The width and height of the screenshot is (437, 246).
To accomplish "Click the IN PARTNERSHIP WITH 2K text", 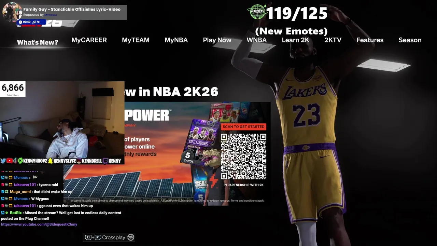I will (243, 185).
